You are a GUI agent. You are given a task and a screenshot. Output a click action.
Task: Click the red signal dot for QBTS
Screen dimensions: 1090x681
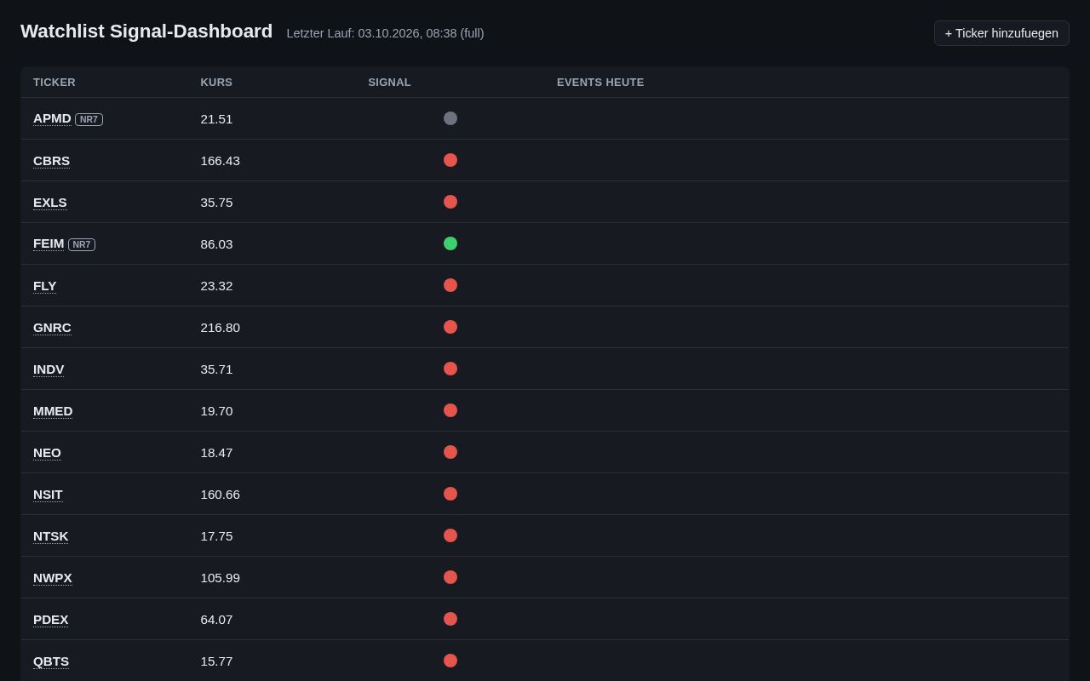pyautogui.click(x=450, y=661)
